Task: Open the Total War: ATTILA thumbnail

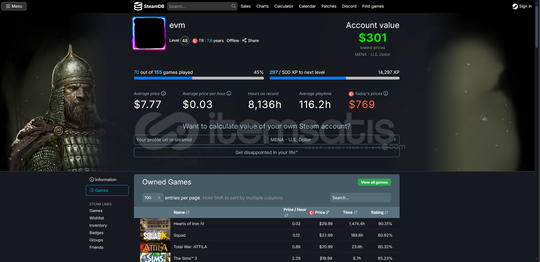Action: (x=155, y=247)
